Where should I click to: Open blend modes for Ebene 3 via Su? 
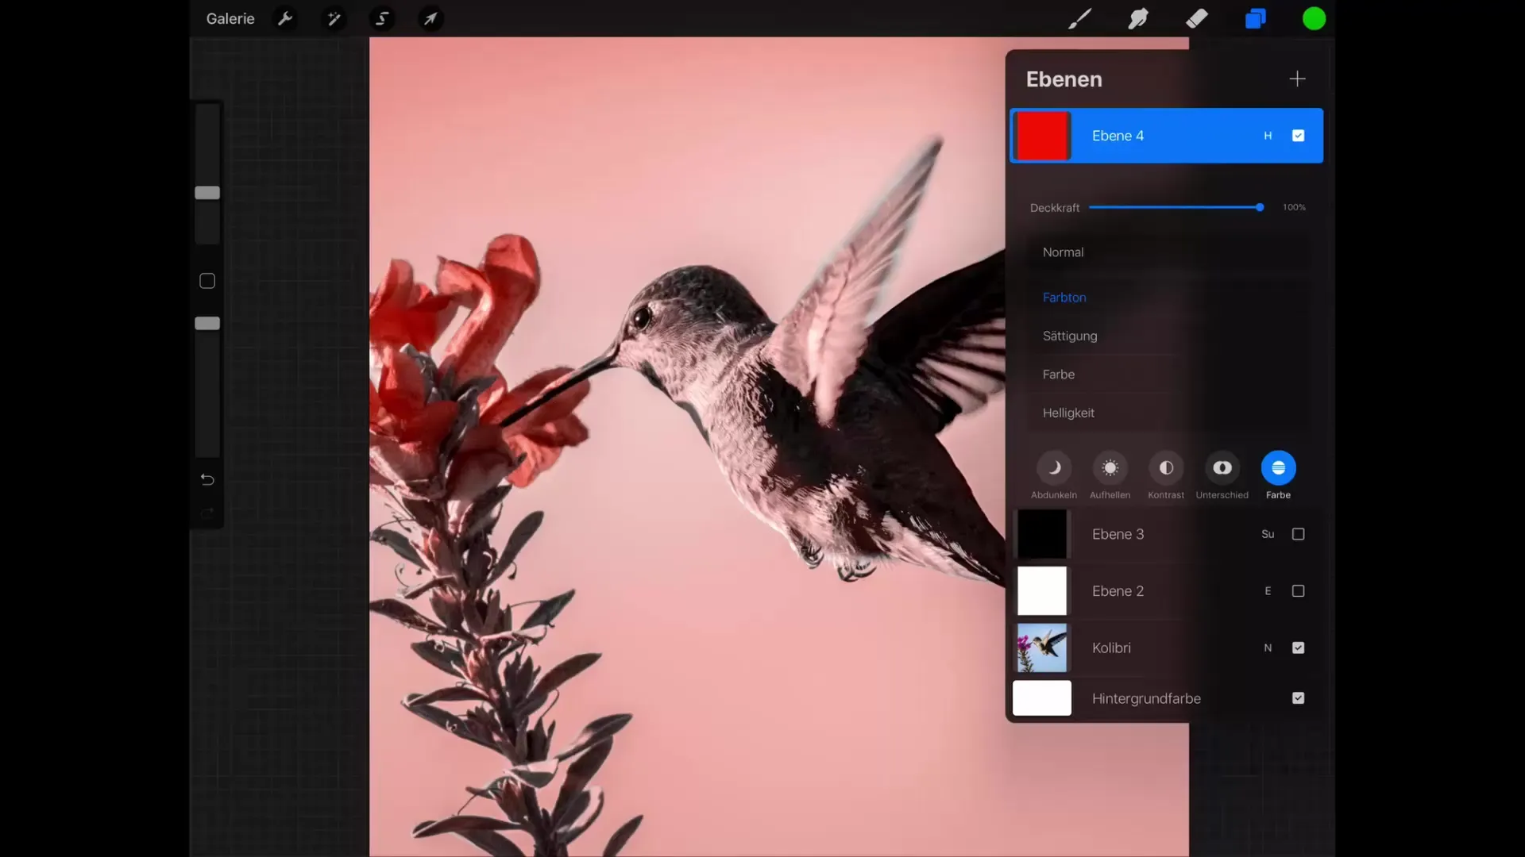1268,534
